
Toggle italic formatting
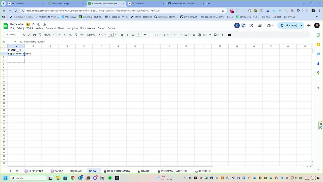click(x=127, y=35)
